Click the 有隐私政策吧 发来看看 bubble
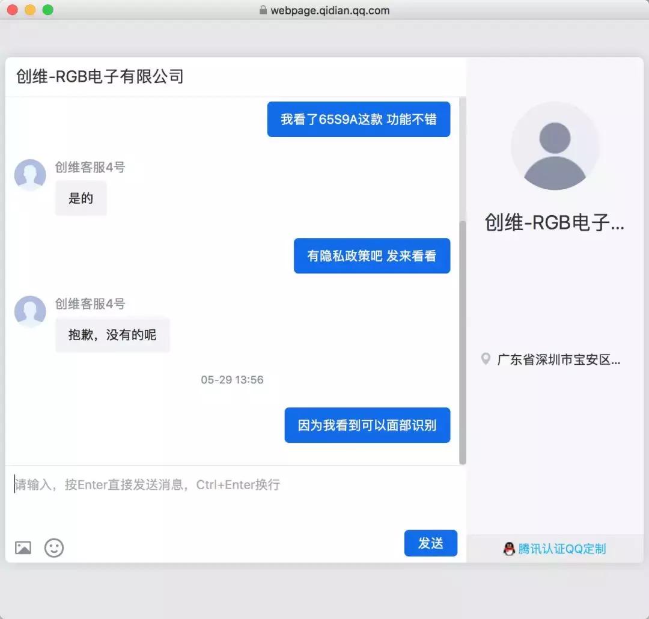649x619 pixels. pos(371,255)
